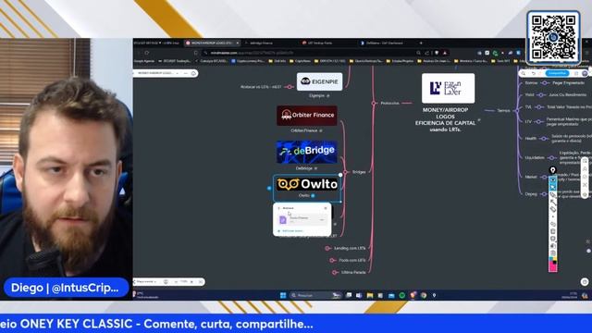Viewport: 592px width, 333px height.
Task: Click the top icon in MindMeister right sidebar
Action: coord(585,161)
